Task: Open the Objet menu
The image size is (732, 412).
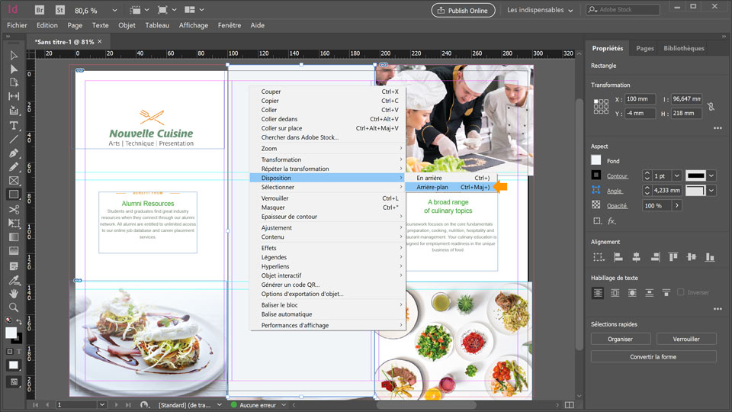Action: point(127,25)
